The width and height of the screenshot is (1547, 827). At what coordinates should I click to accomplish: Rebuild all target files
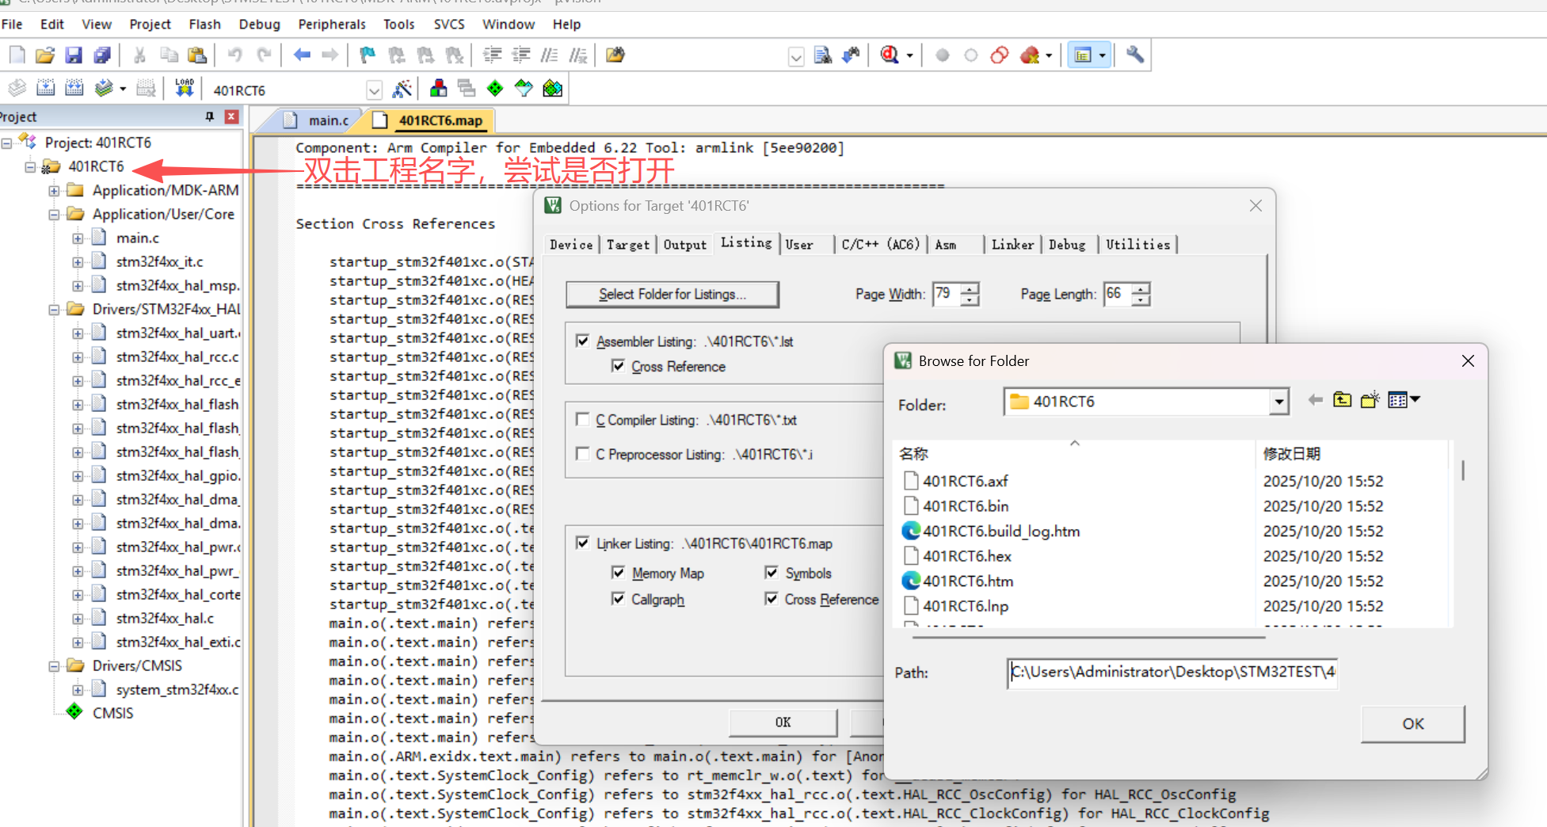74,88
